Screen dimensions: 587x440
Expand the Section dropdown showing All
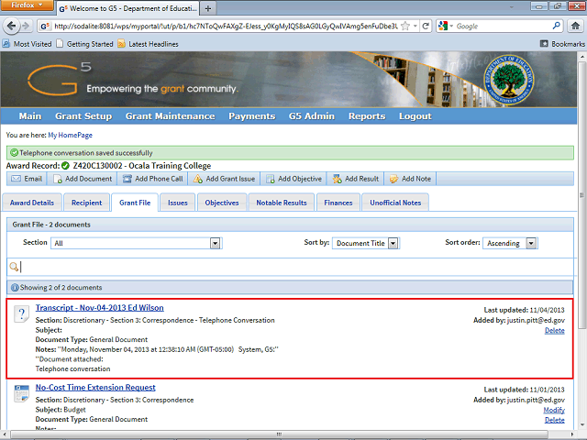[215, 243]
